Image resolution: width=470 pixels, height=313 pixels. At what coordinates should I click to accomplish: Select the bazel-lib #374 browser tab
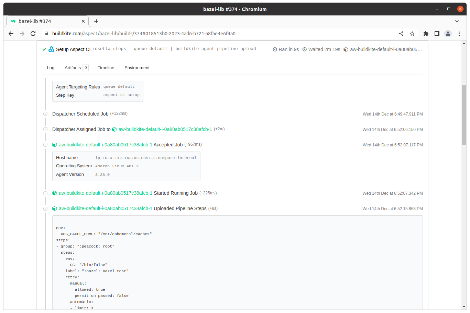pos(47,21)
